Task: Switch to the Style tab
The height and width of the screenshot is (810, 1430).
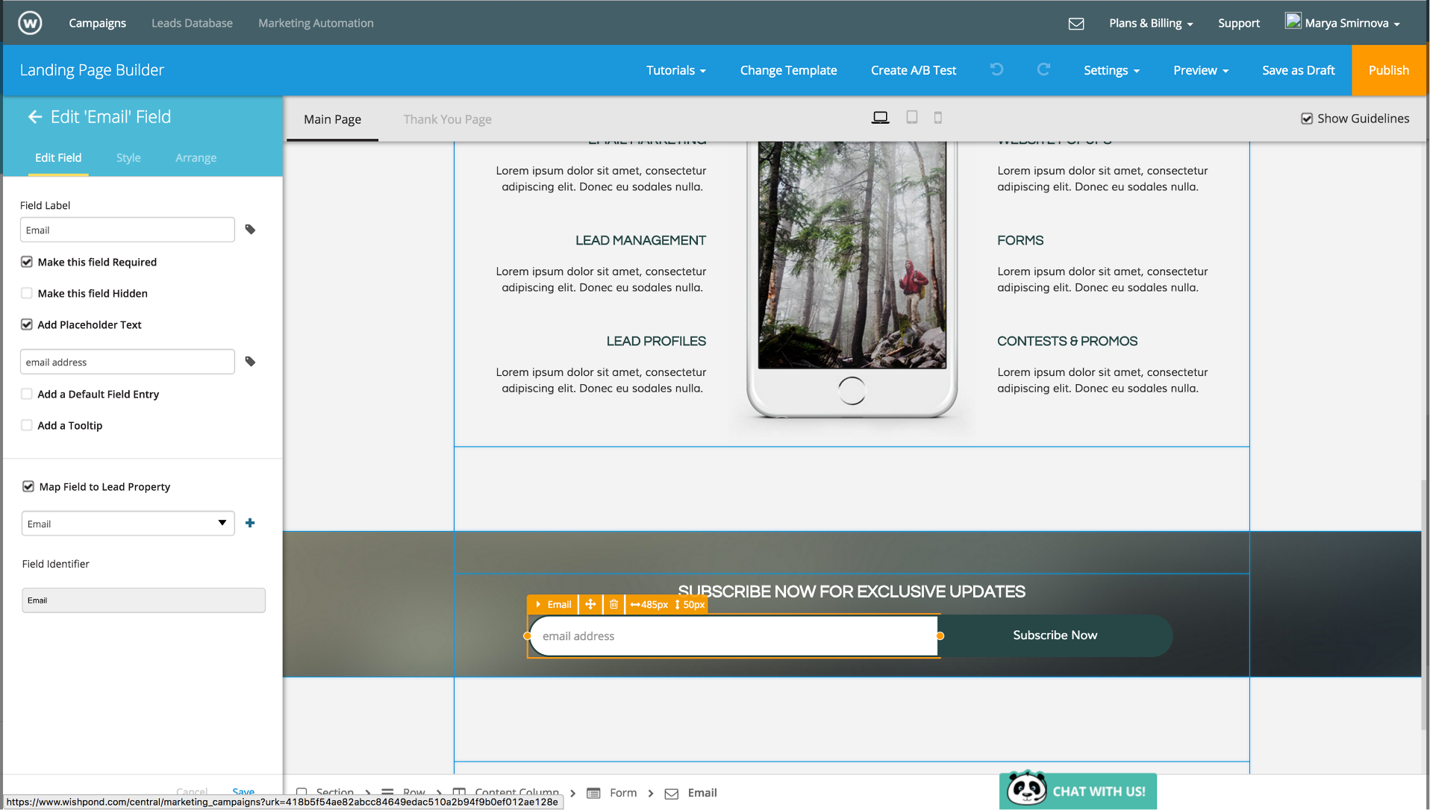Action: [128, 158]
